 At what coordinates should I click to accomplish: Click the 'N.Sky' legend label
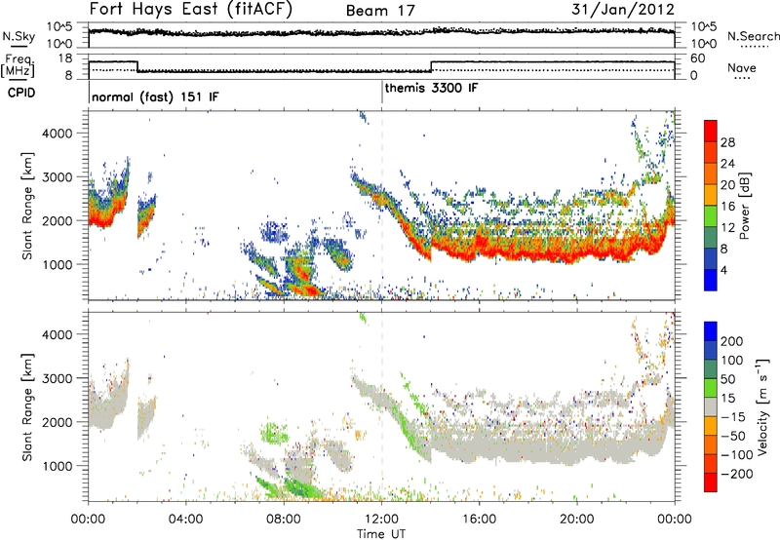pyautogui.click(x=19, y=36)
